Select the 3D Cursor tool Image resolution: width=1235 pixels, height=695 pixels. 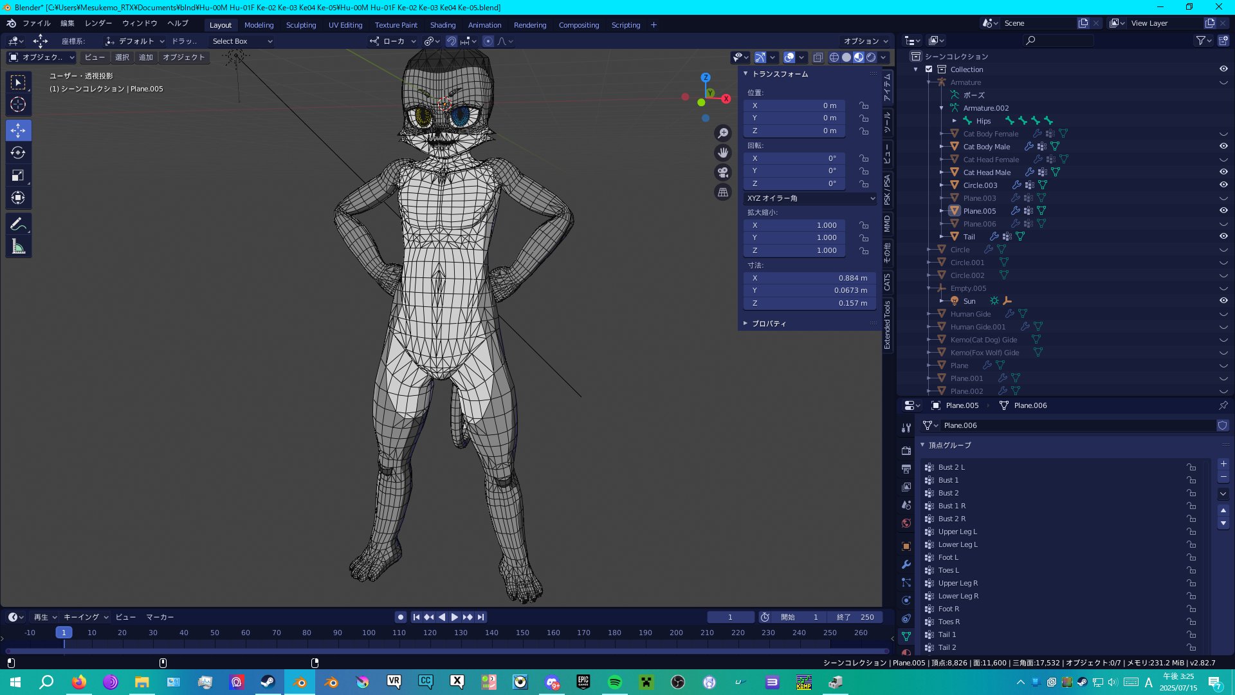coord(18,105)
